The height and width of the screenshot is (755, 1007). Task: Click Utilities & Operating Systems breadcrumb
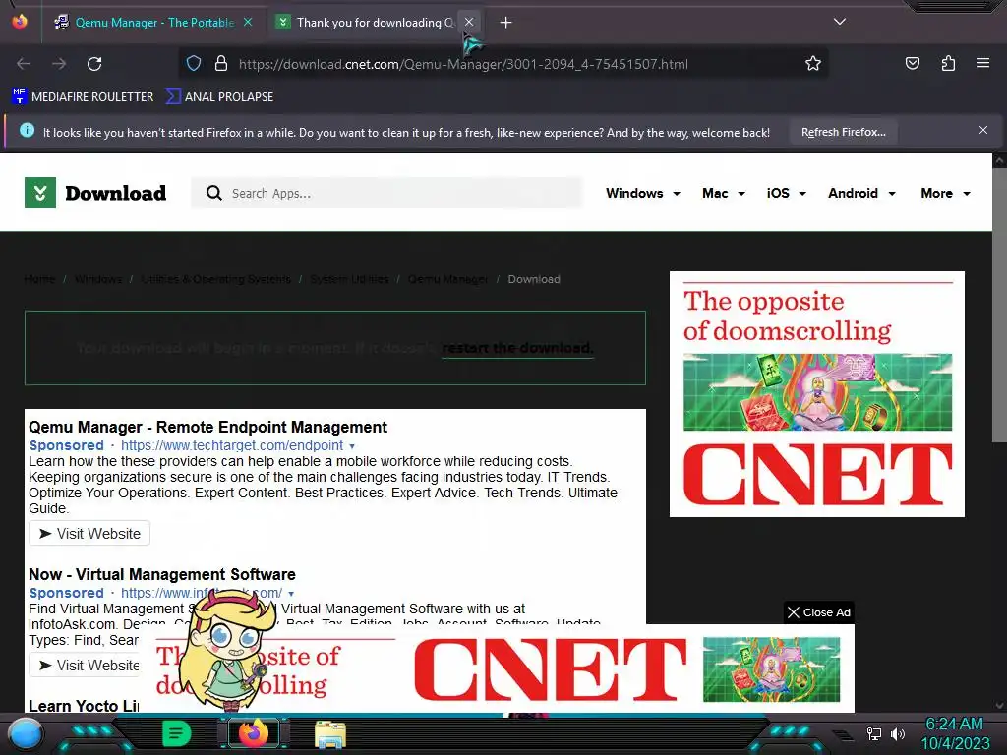(215, 279)
